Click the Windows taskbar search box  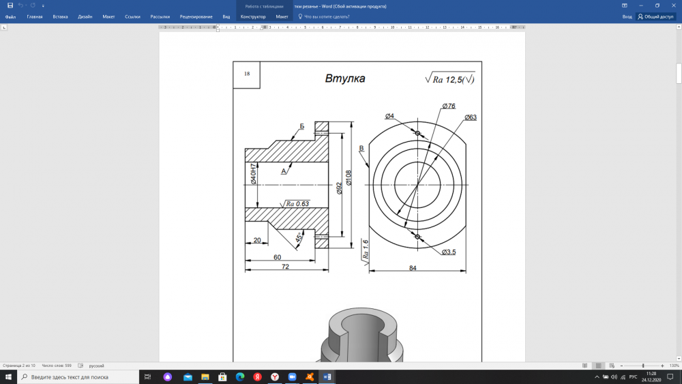[78, 377]
